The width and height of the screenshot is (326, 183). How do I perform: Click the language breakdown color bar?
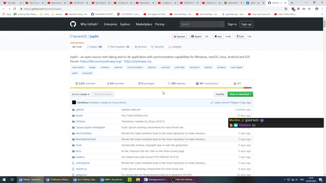point(161,88)
